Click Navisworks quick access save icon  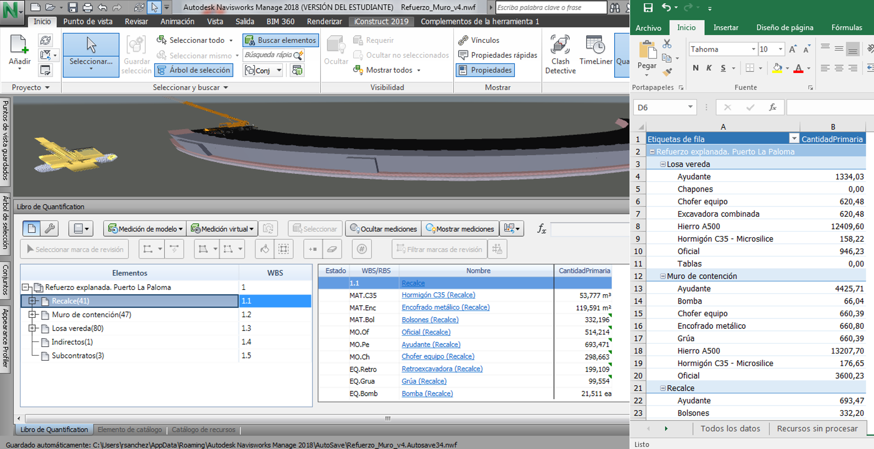[73, 8]
